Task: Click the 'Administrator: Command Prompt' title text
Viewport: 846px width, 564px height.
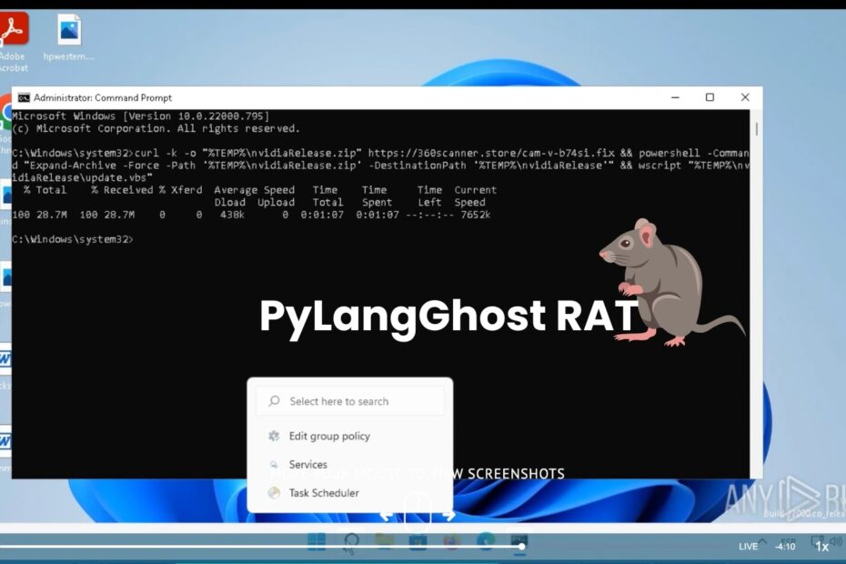Action: (x=103, y=97)
